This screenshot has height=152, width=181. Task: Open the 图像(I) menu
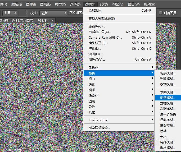(31, 4)
